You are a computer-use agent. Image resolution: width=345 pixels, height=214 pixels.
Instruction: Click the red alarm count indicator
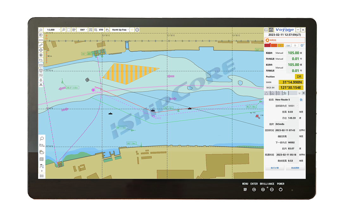coord(267,45)
